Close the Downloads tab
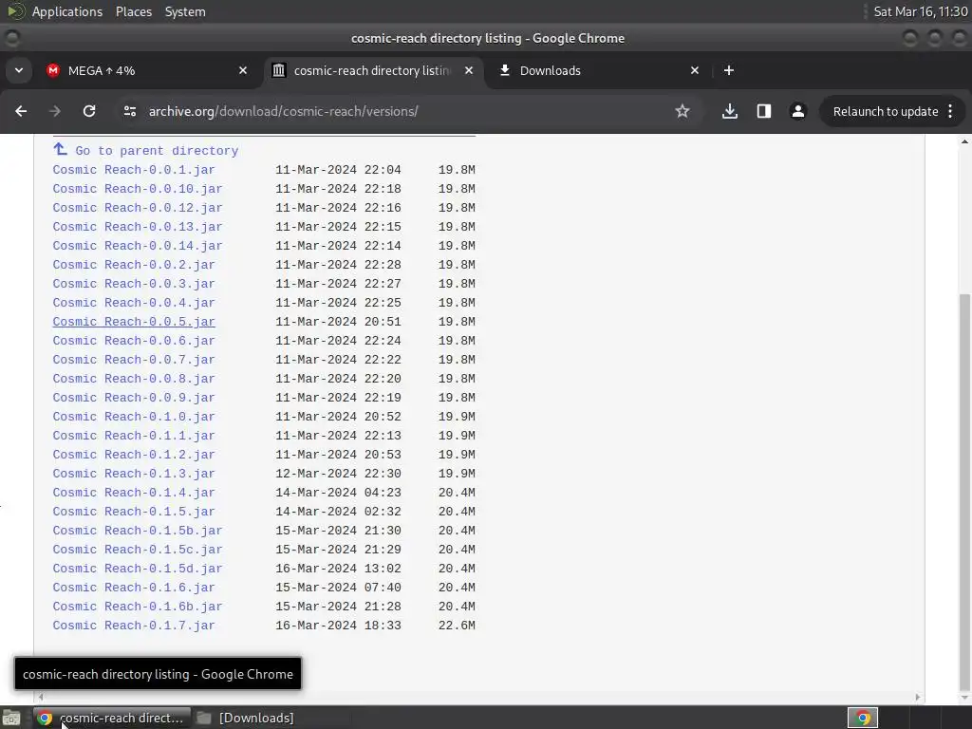This screenshot has width=972, height=729. pyautogui.click(x=695, y=70)
